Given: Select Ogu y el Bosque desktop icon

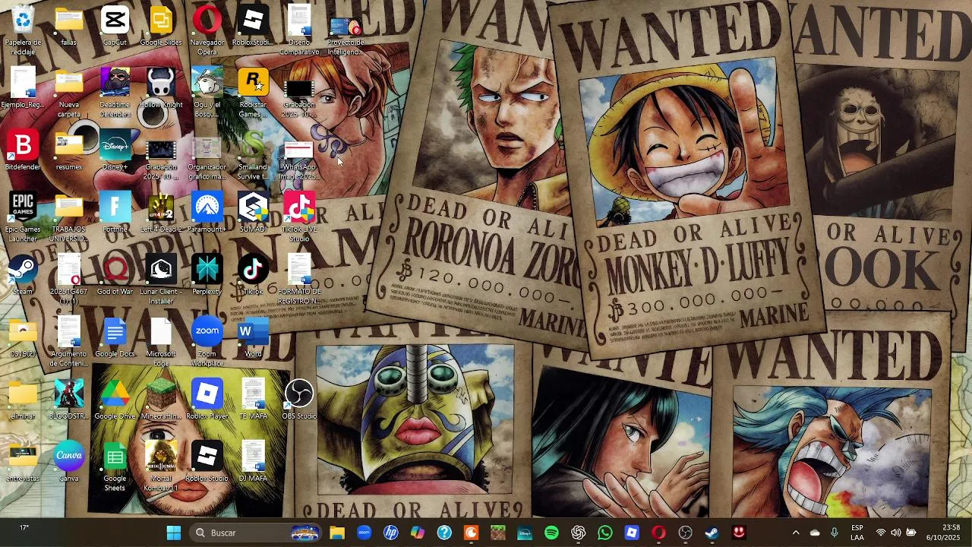Looking at the screenshot, I should [x=207, y=92].
